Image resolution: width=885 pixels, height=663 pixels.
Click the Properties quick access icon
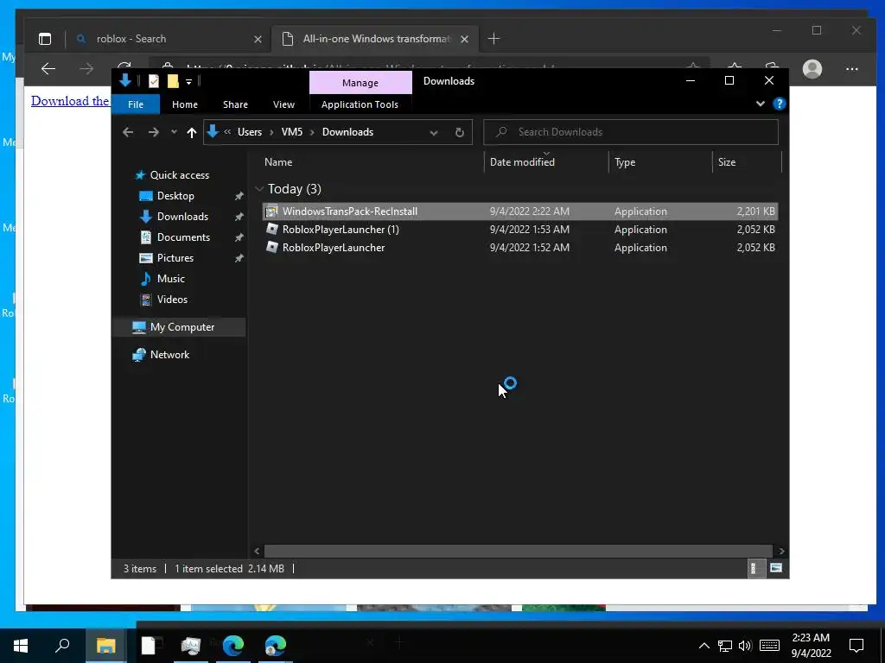click(x=154, y=81)
